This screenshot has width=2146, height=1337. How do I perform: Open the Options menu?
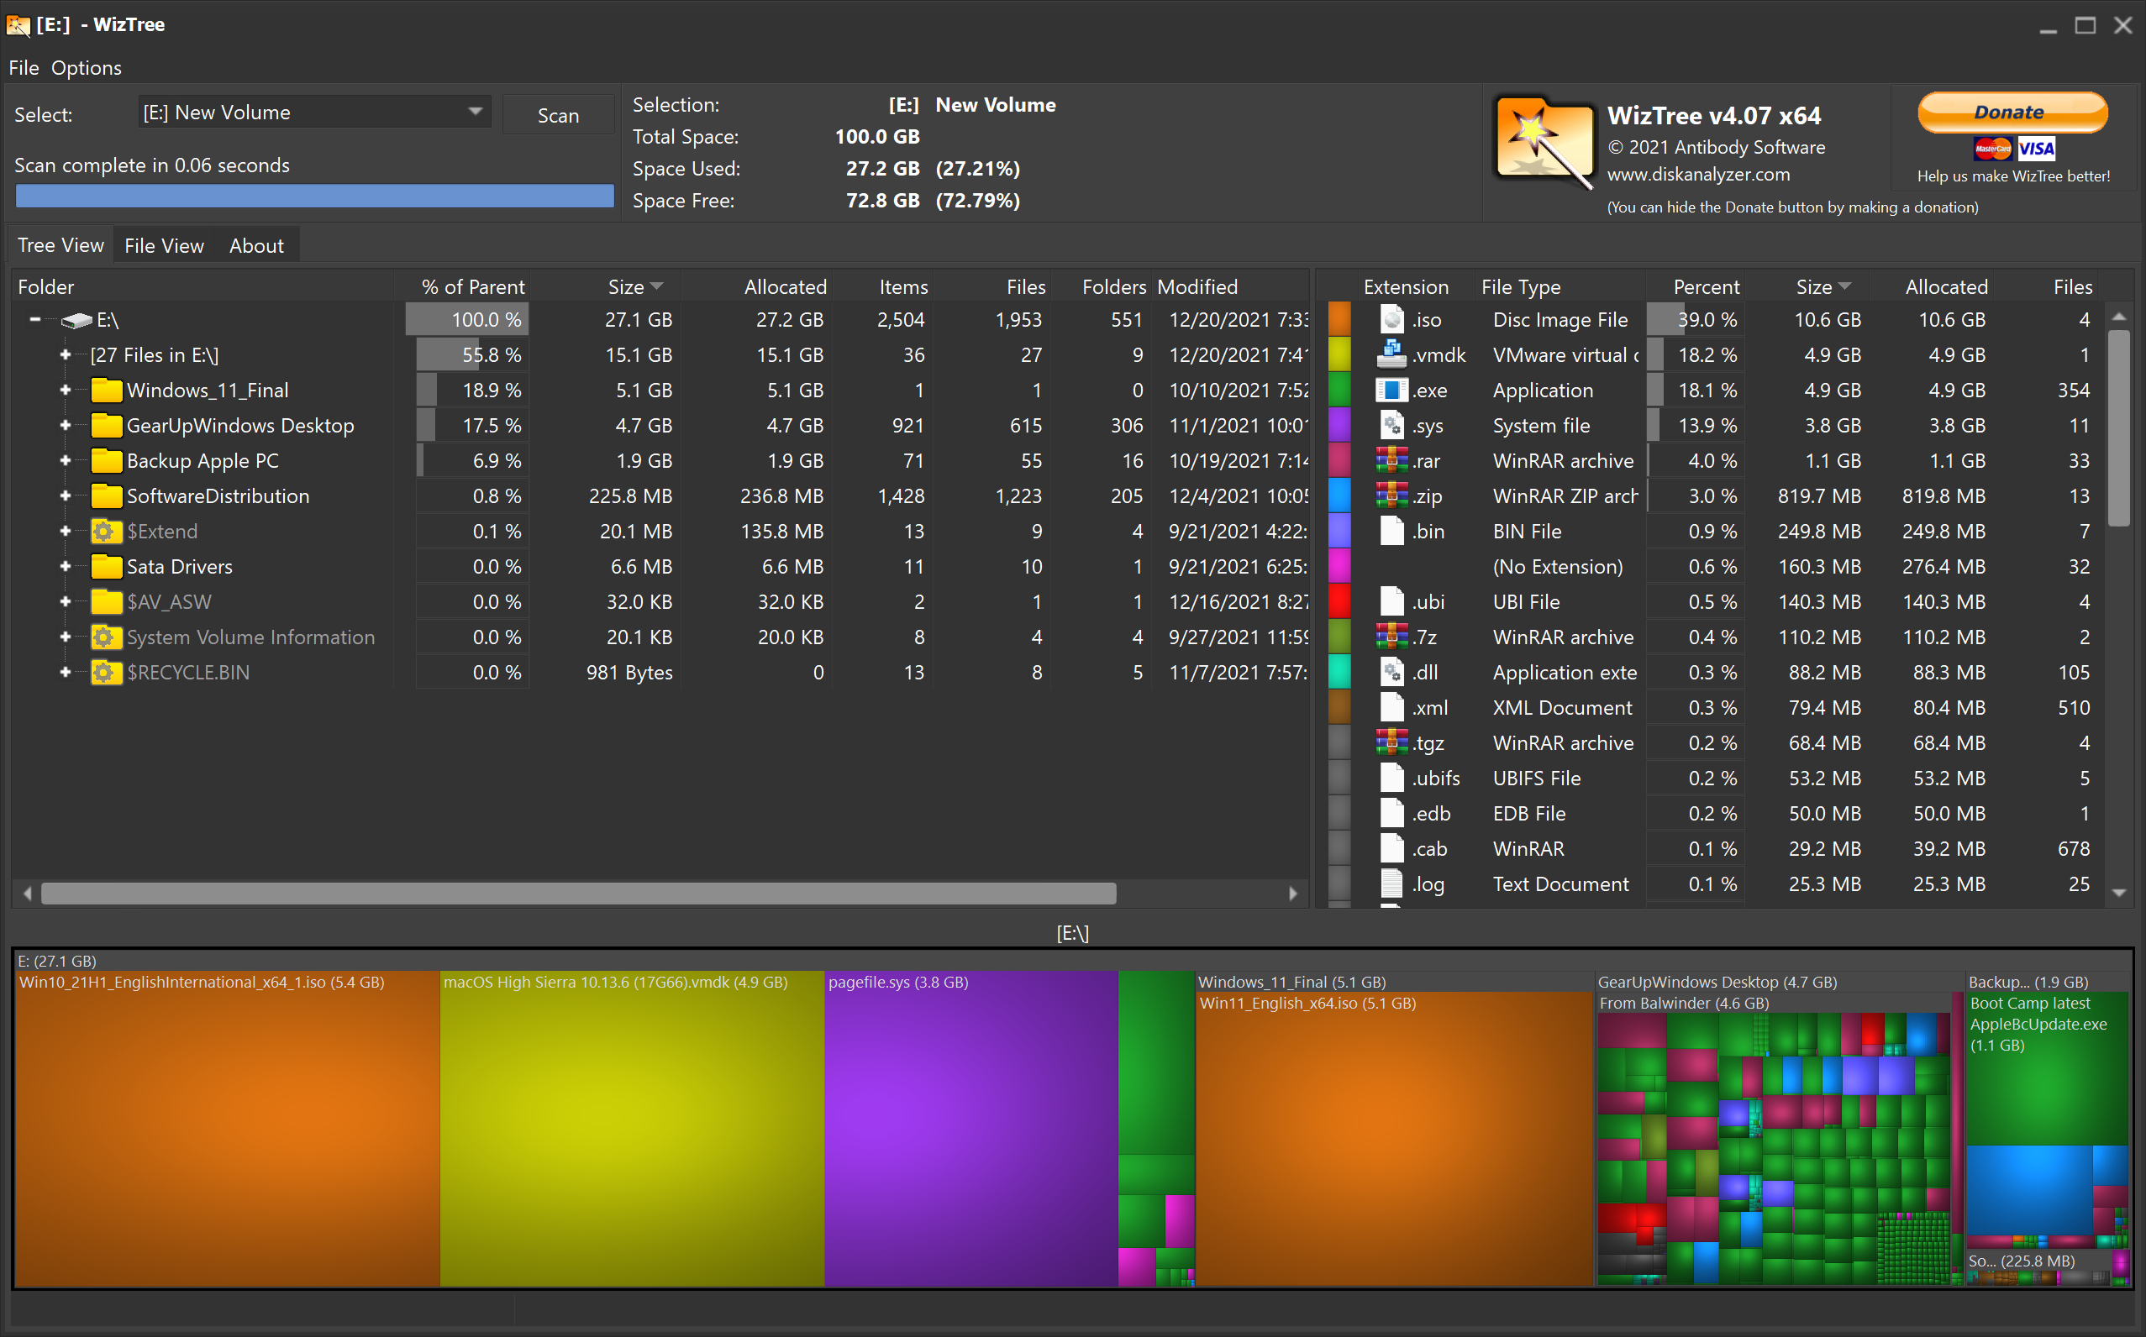[86, 68]
